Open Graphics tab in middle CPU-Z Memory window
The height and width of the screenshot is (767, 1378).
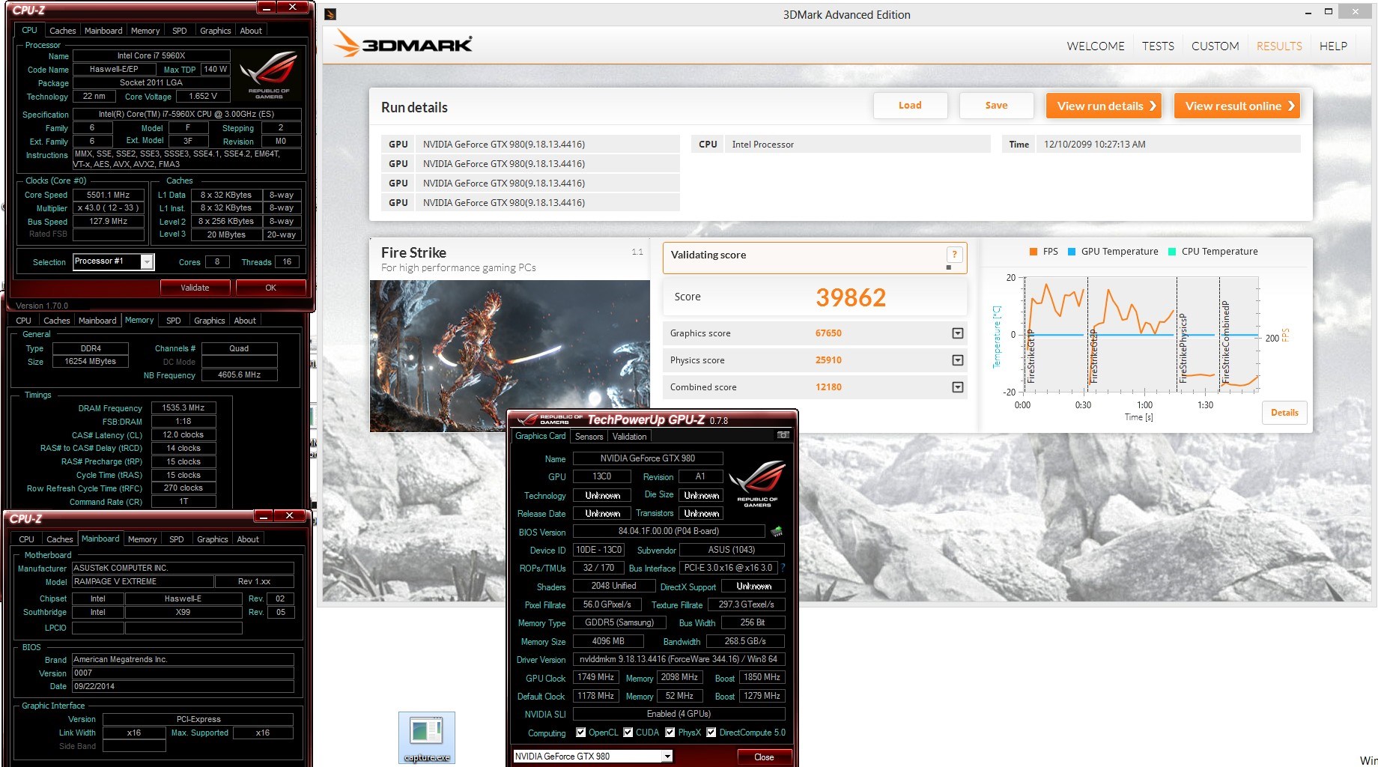pyautogui.click(x=209, y=321)
